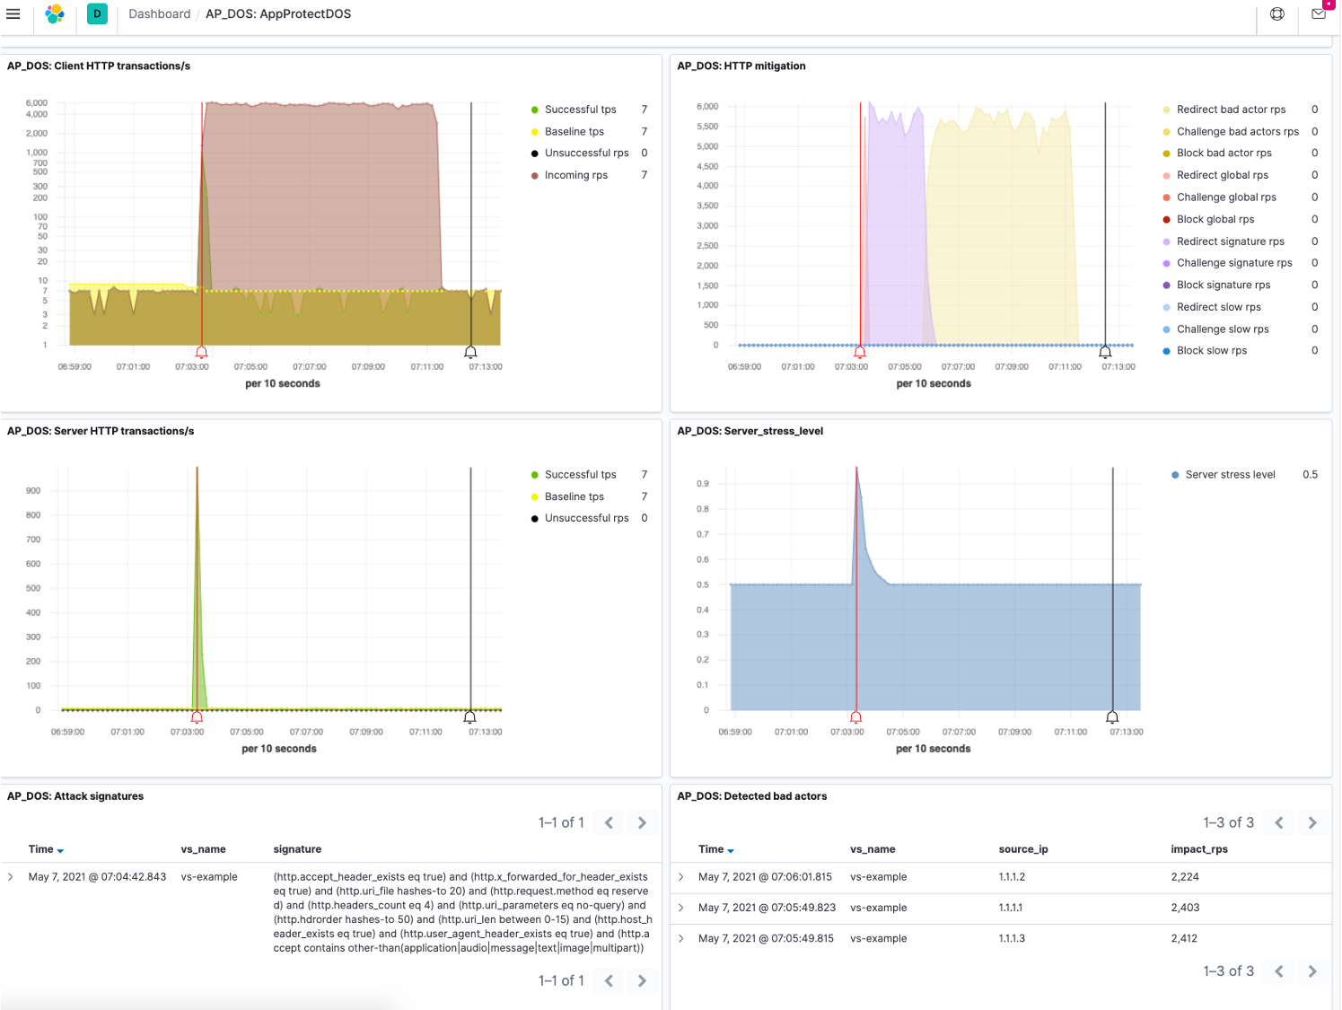Screen dimensions: 1342x1010
Task: Click next page arrow below bad actors table
Action: tap(1312, 971)
